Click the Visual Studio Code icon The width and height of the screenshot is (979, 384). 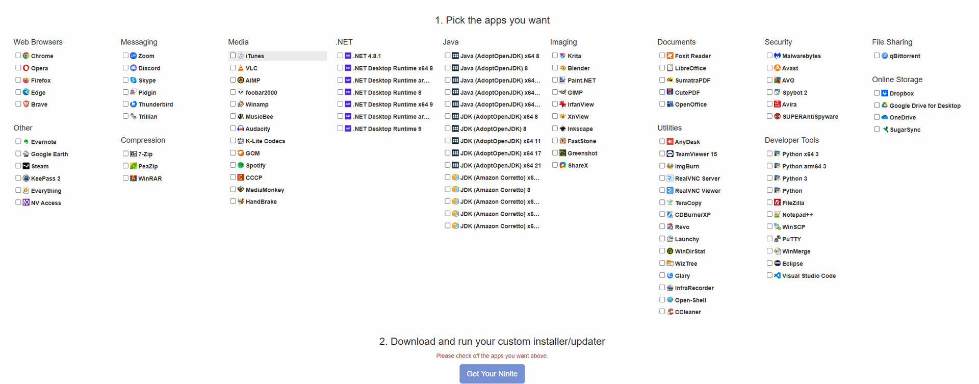click(777, 275)
